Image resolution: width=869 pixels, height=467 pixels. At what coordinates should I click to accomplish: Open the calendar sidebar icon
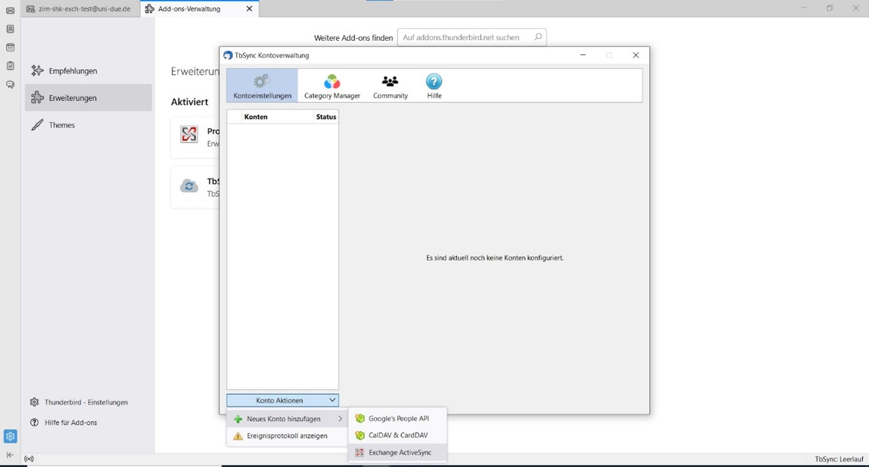coord(10,48)
